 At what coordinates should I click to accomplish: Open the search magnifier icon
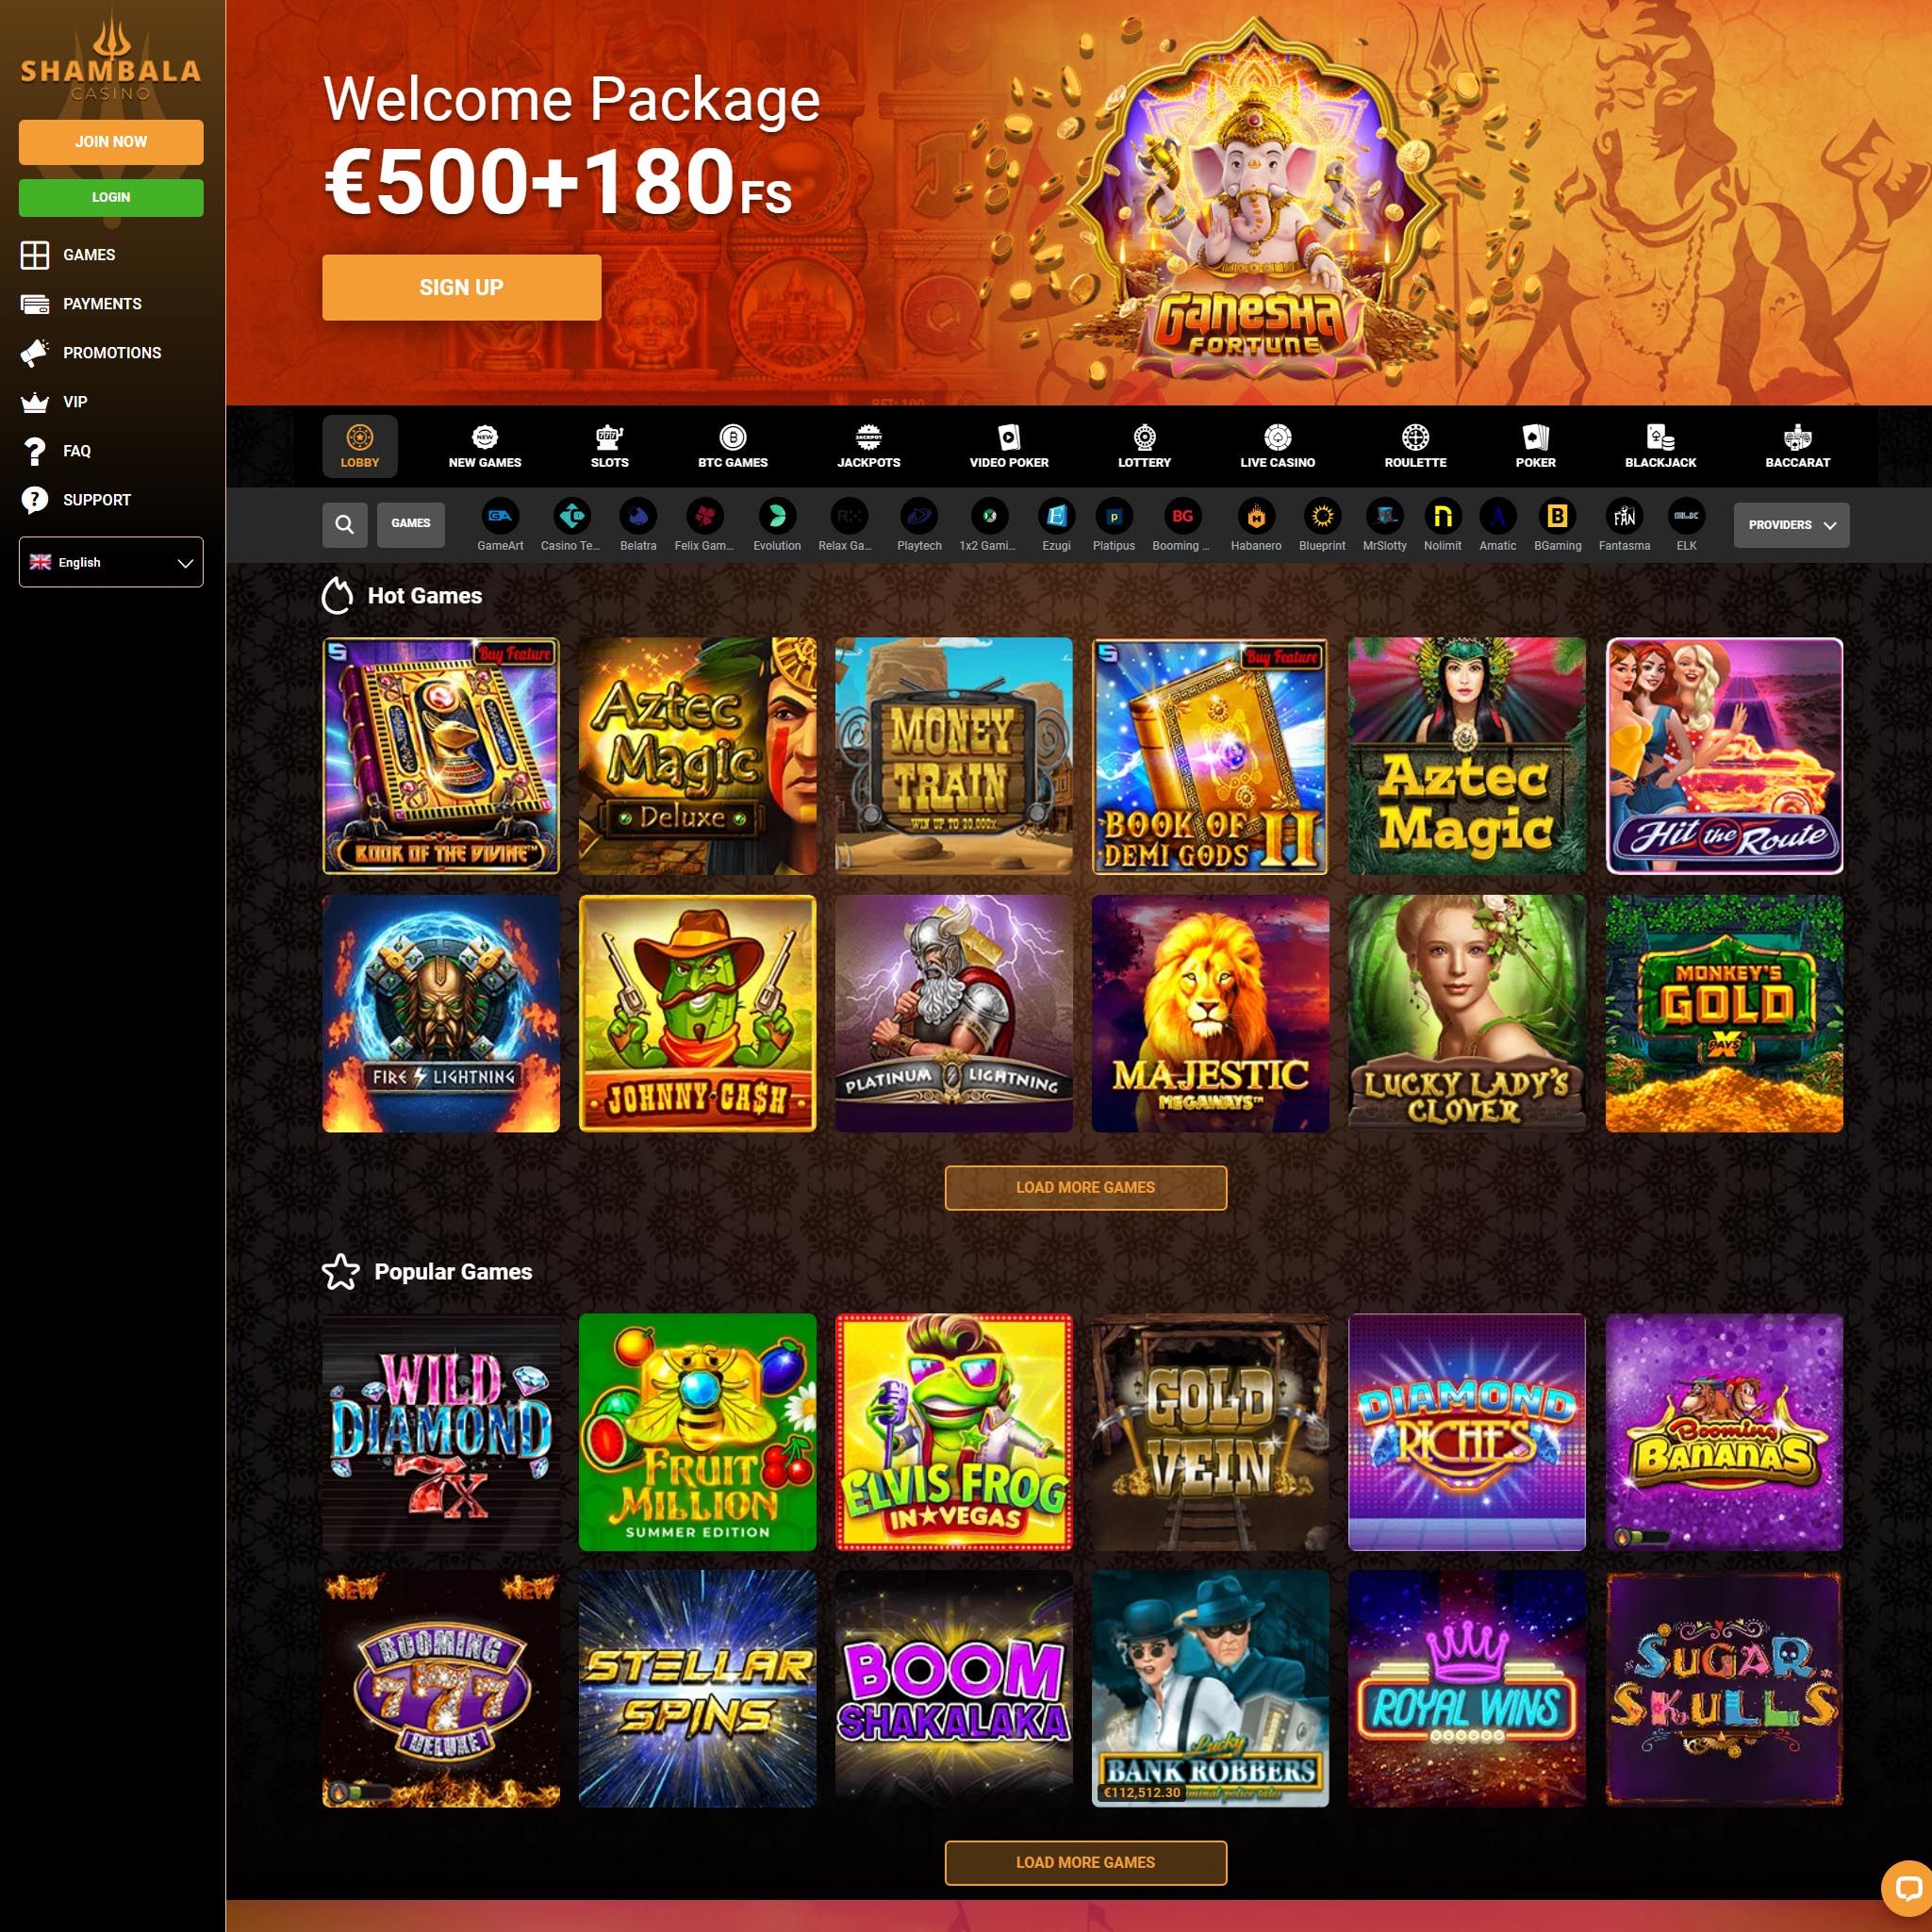coord(344,525)
